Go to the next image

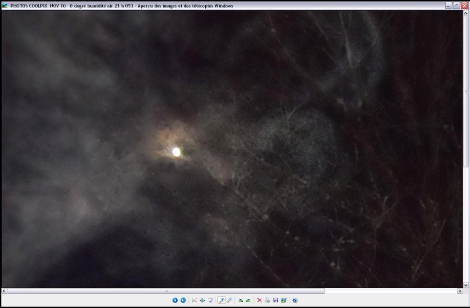tap(183, 300)
